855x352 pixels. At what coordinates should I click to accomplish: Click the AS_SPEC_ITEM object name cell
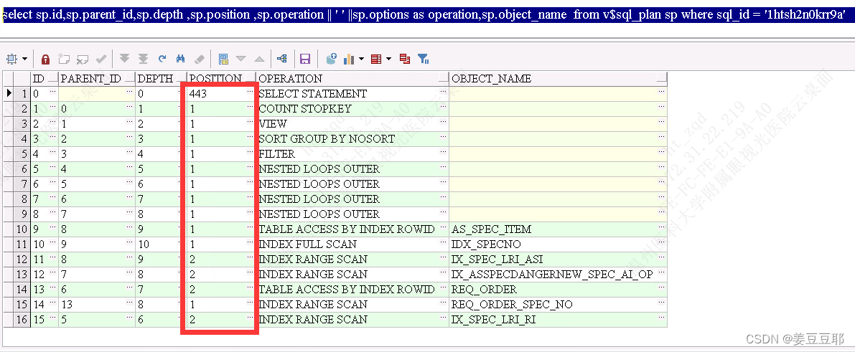559,229
